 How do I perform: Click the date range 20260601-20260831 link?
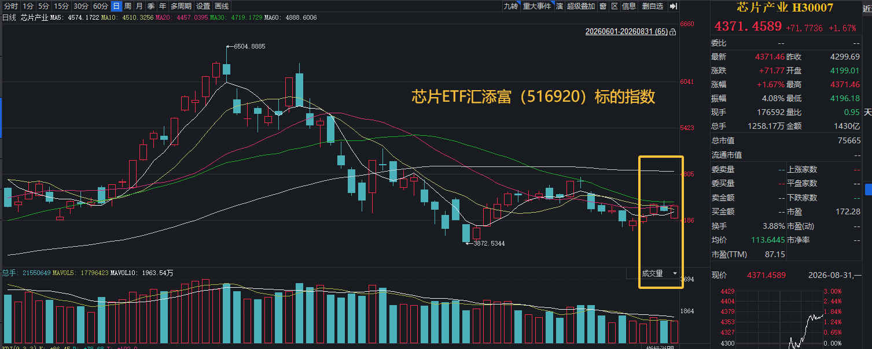pyautogui.click(x=627, y=32)
